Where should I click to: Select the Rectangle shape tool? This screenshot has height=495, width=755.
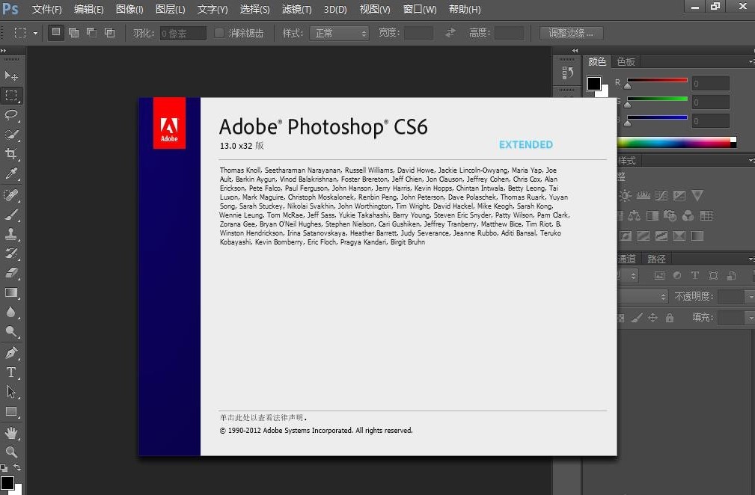11,412
